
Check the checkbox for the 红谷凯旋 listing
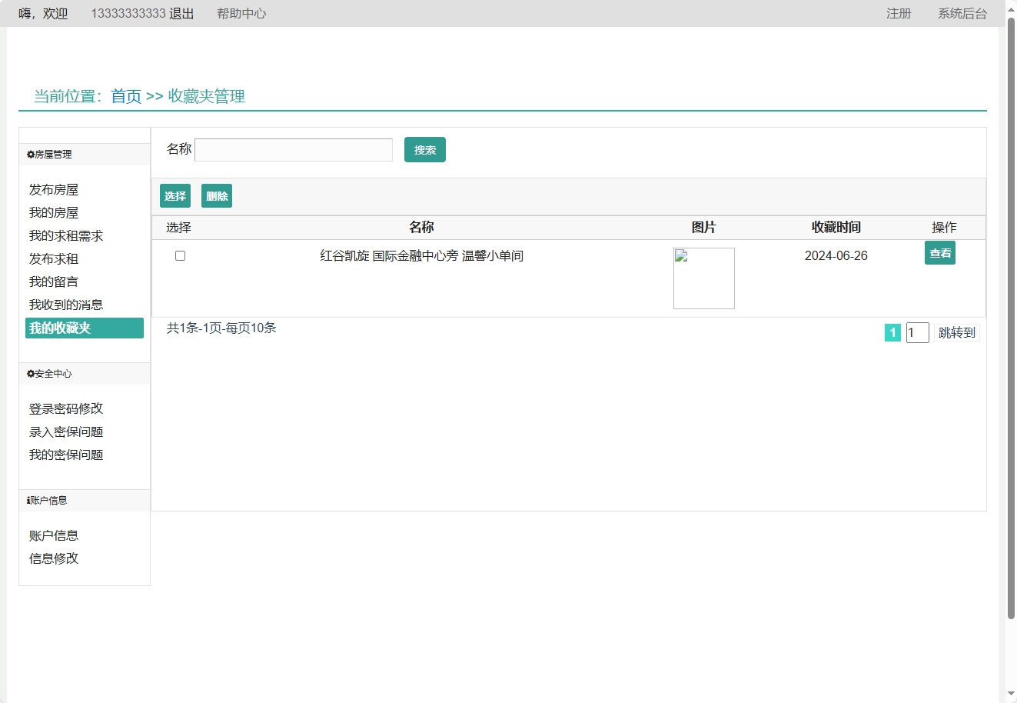point(180,255)
